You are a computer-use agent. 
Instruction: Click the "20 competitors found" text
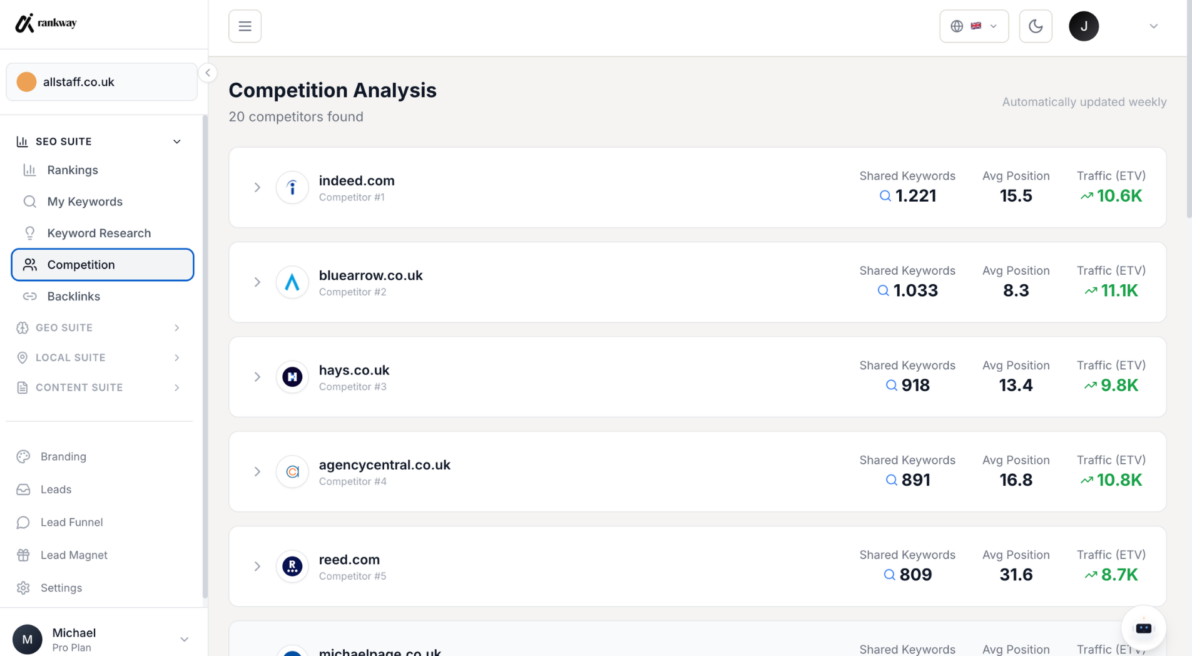click(296, 117)
